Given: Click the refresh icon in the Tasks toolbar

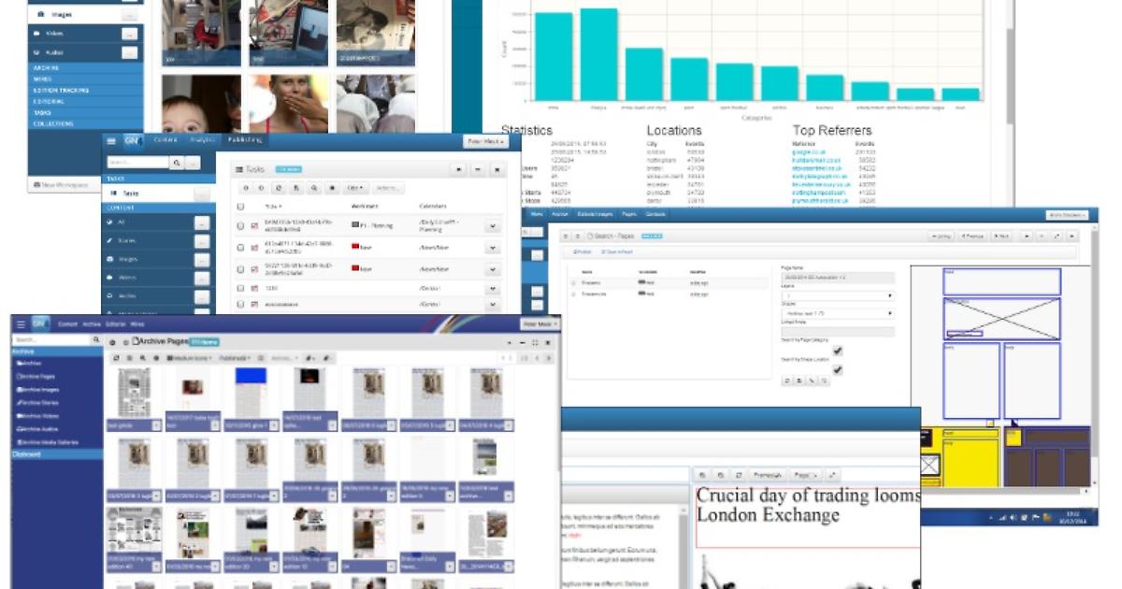Looking at the screenshot, I should (280, 188).
